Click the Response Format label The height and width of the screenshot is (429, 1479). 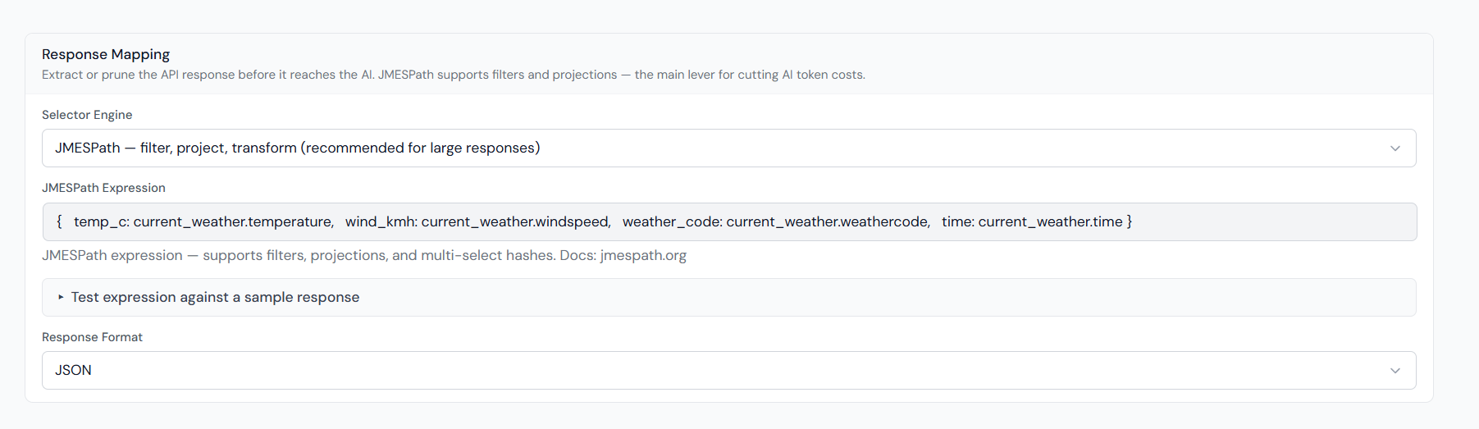pyautogui.click(x=92, y=337)
